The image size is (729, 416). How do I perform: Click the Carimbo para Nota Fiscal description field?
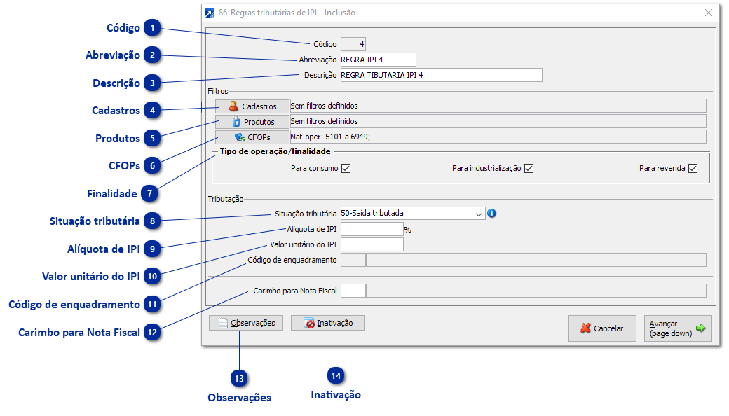coord(536,291)
